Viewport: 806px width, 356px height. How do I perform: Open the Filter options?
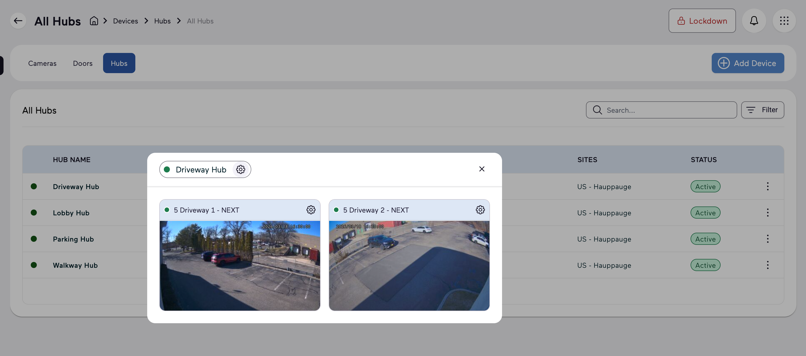(x=762, y=110)
